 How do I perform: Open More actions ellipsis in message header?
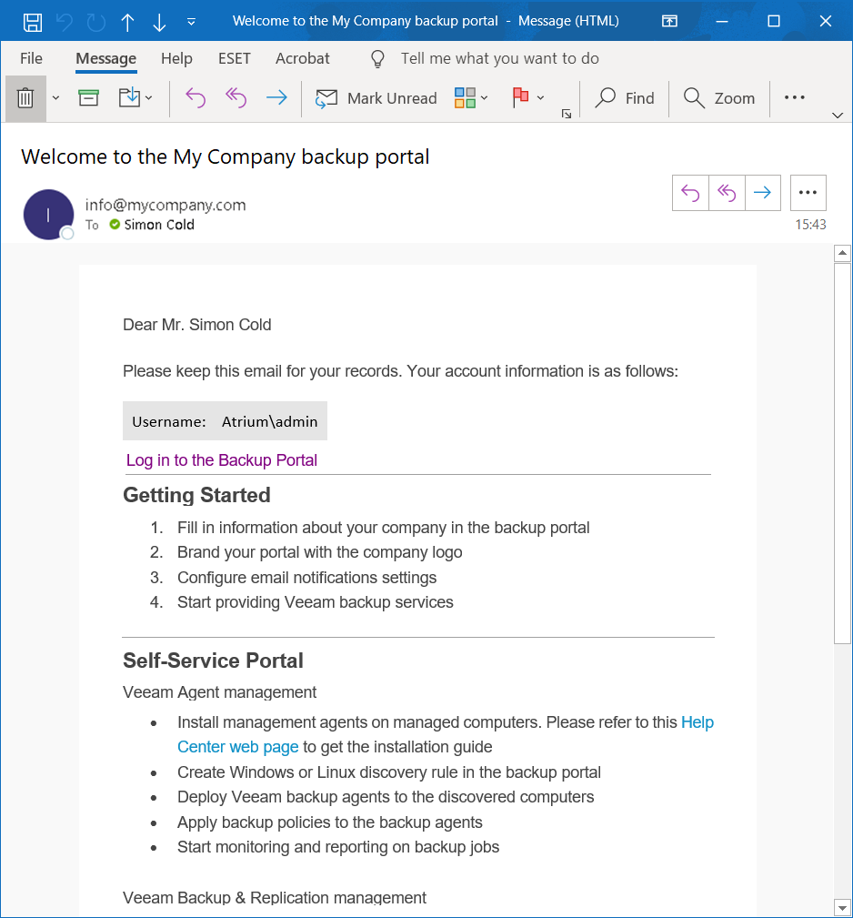click(x=808, y=193)
